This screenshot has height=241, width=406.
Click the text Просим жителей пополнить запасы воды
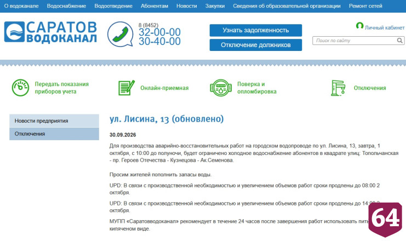click(161, 175)
